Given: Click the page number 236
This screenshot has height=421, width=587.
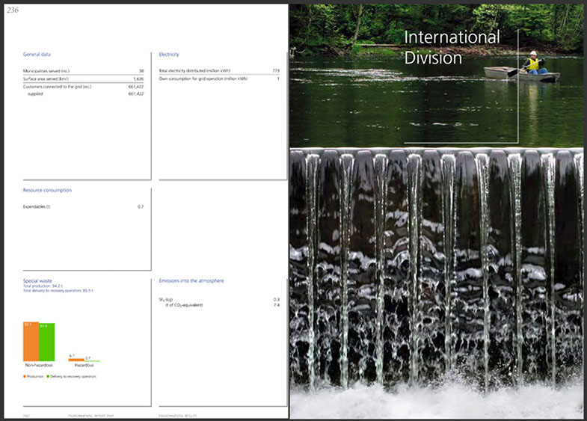Looking at the screenshot, I should (13, 10).
